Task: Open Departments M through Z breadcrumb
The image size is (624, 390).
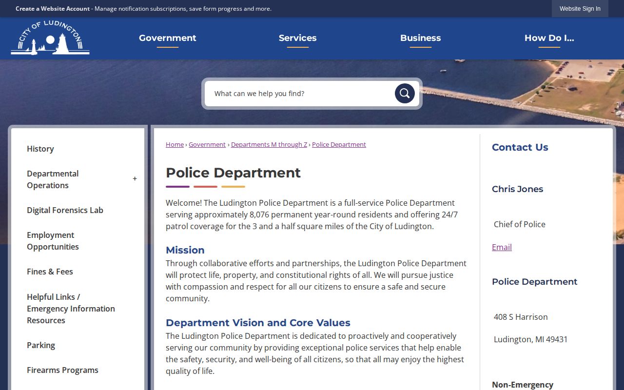Action: [269, 145]
